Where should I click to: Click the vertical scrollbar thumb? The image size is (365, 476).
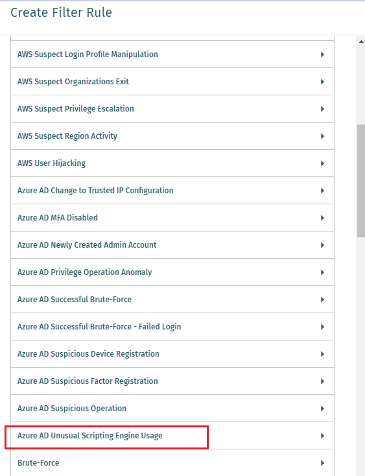tap(361, 181)
